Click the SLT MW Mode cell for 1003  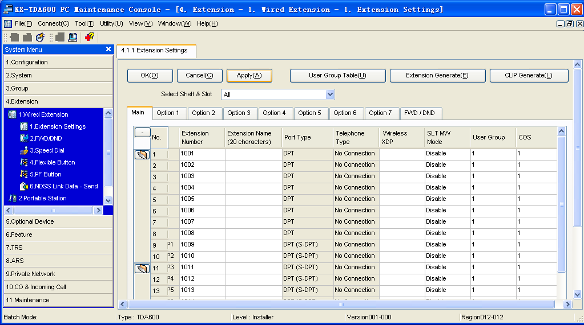[x=448, y=176]
